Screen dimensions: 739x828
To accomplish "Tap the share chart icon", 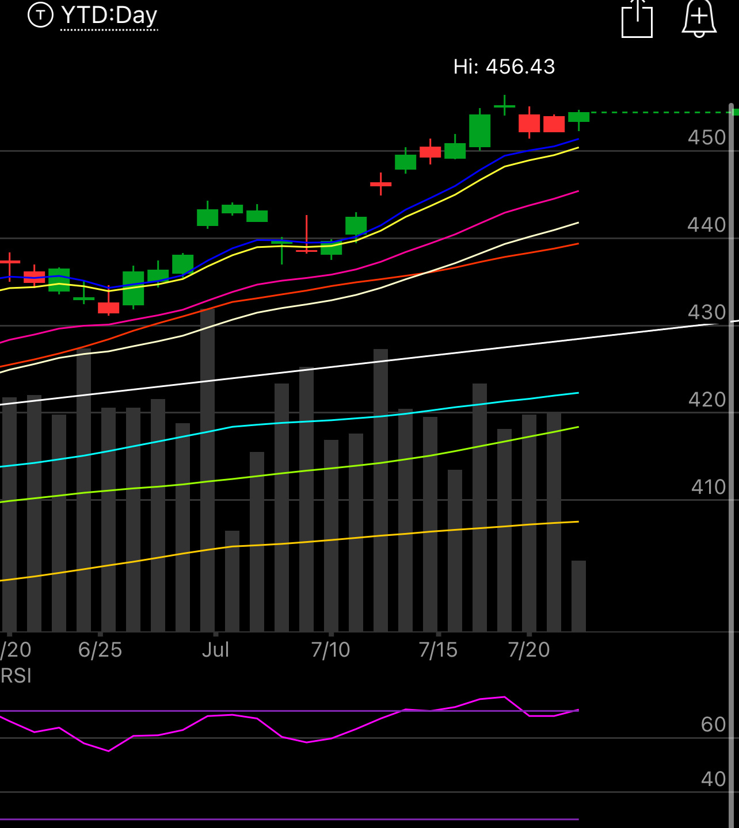I will coord(637,18).
